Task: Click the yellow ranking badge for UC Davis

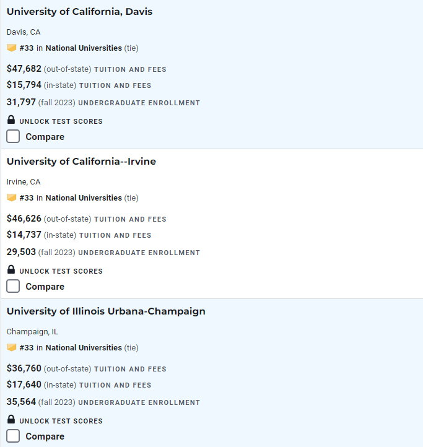Action: point(11,48)
